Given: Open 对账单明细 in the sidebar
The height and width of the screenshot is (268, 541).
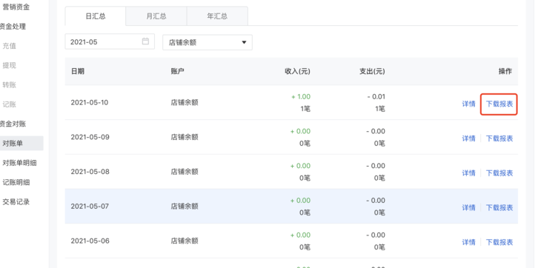Looking at the screenshot, I should tap(19, 163).
